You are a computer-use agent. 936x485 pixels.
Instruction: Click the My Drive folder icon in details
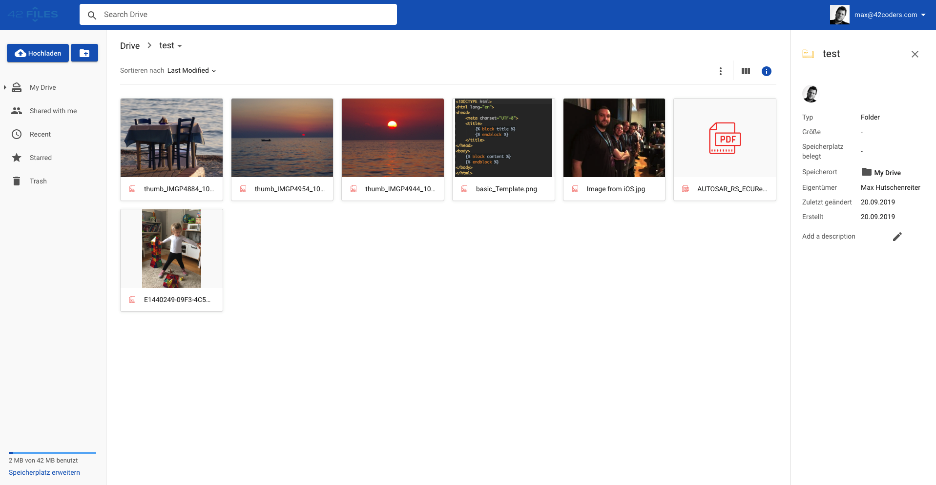[867, 172]
